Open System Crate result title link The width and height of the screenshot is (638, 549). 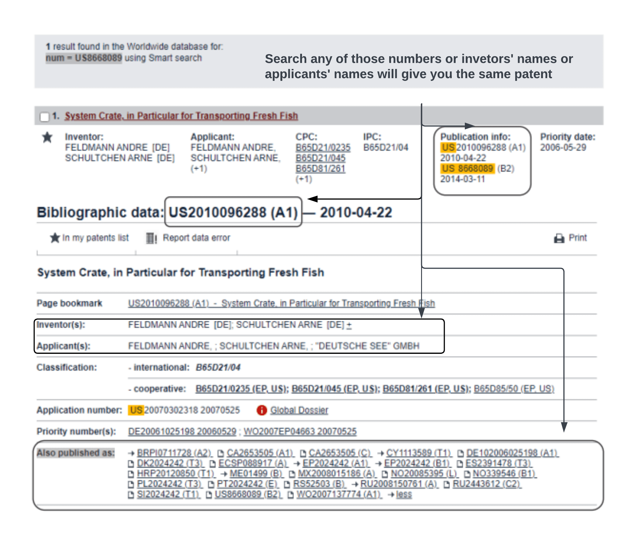coord(181,116)
